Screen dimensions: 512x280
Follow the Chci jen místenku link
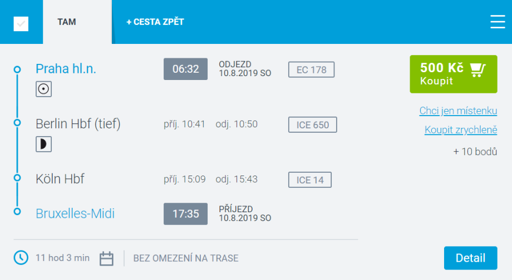click(458, 111)
